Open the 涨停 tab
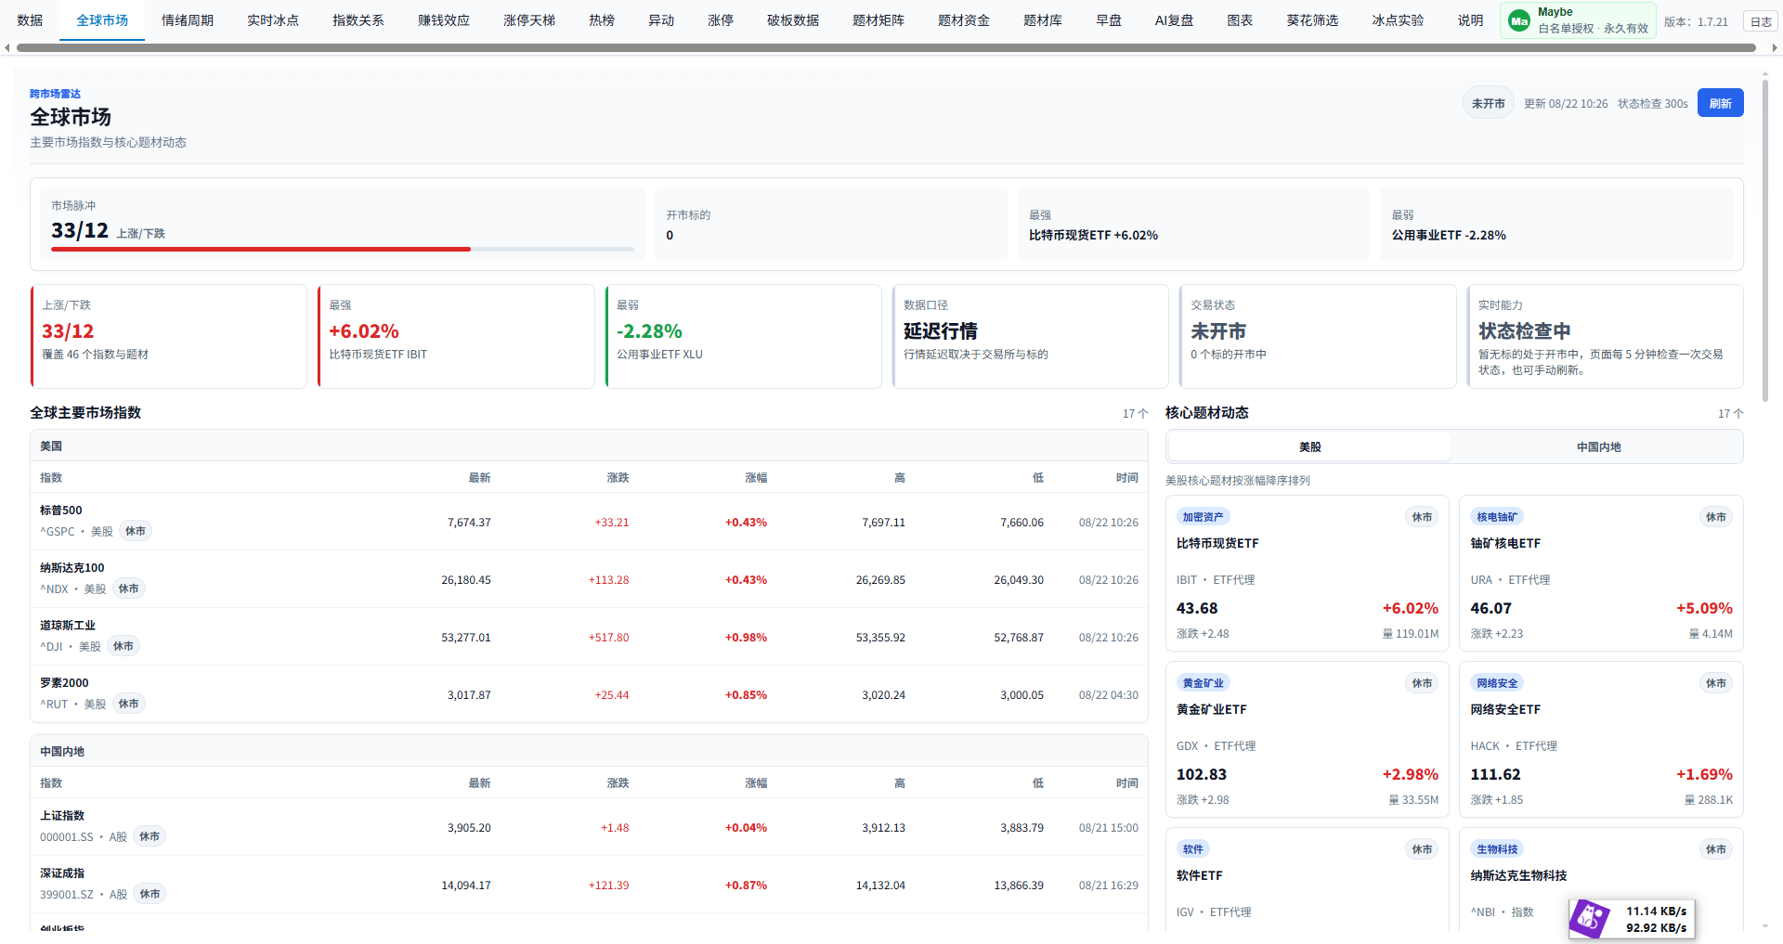The width and height of the screenshot is (1783, 944). click(x=721, y=20)
